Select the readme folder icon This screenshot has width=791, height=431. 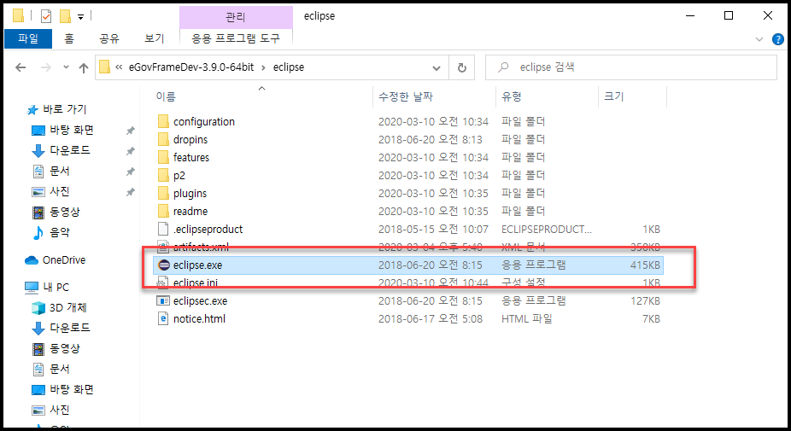163,211
